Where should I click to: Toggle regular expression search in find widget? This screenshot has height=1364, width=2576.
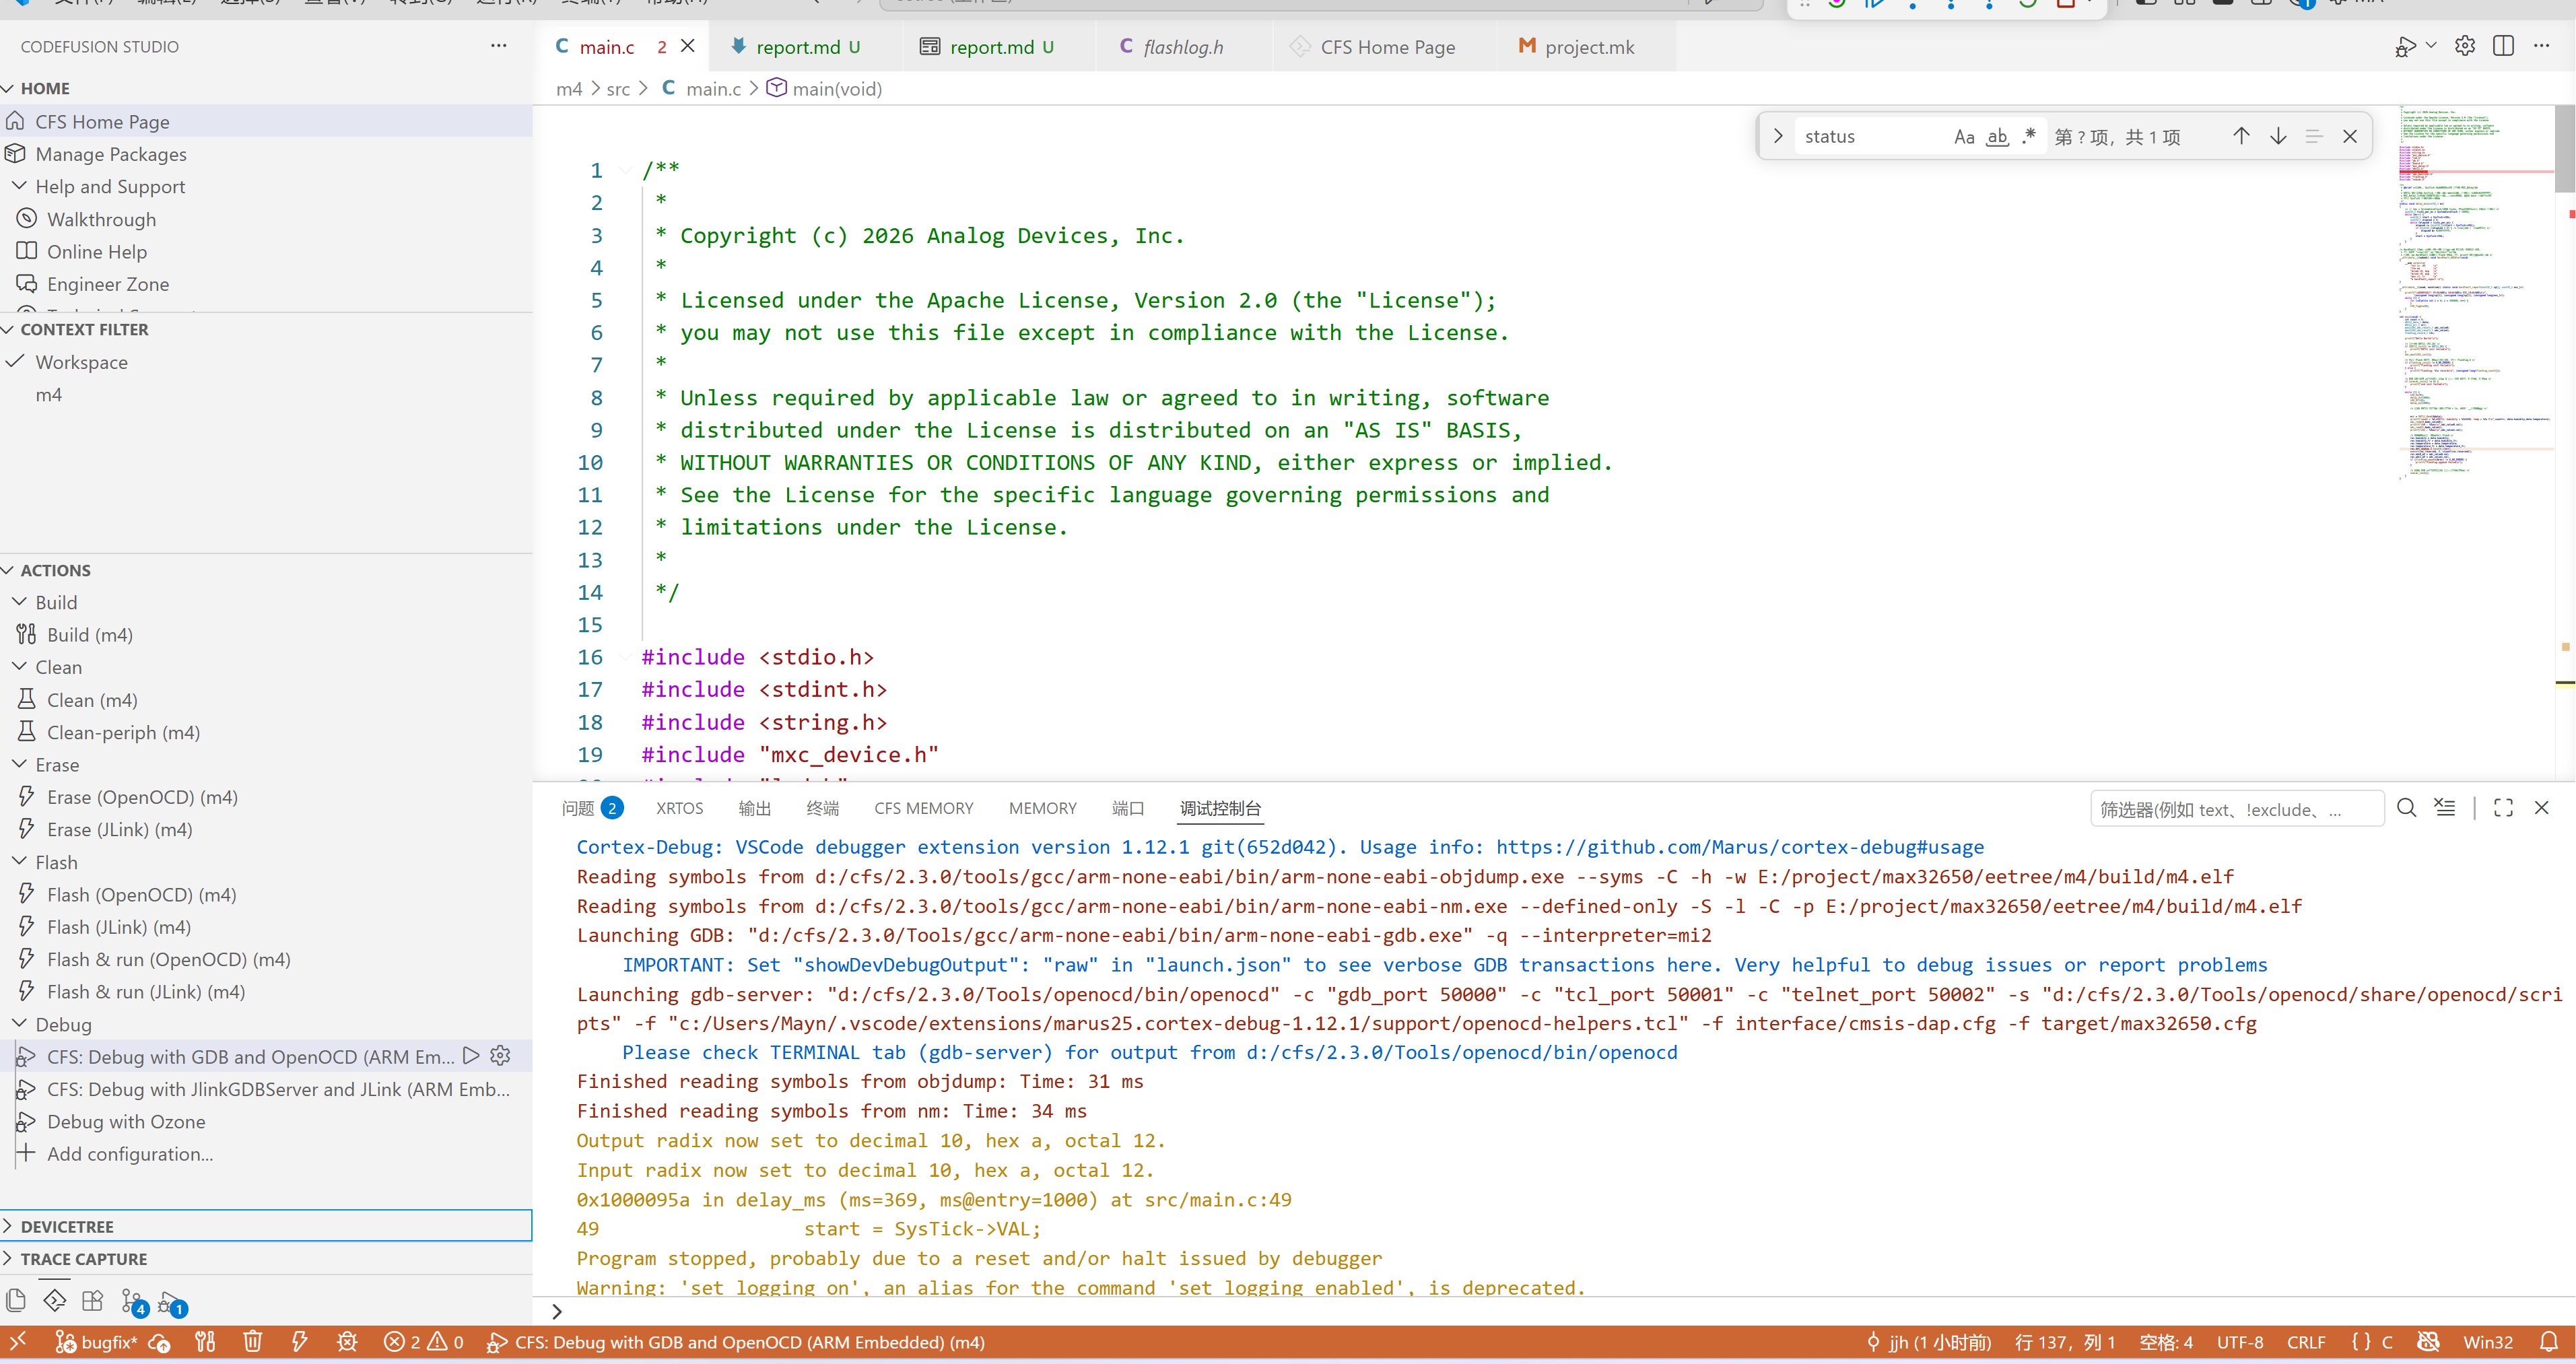[2028, 137]
